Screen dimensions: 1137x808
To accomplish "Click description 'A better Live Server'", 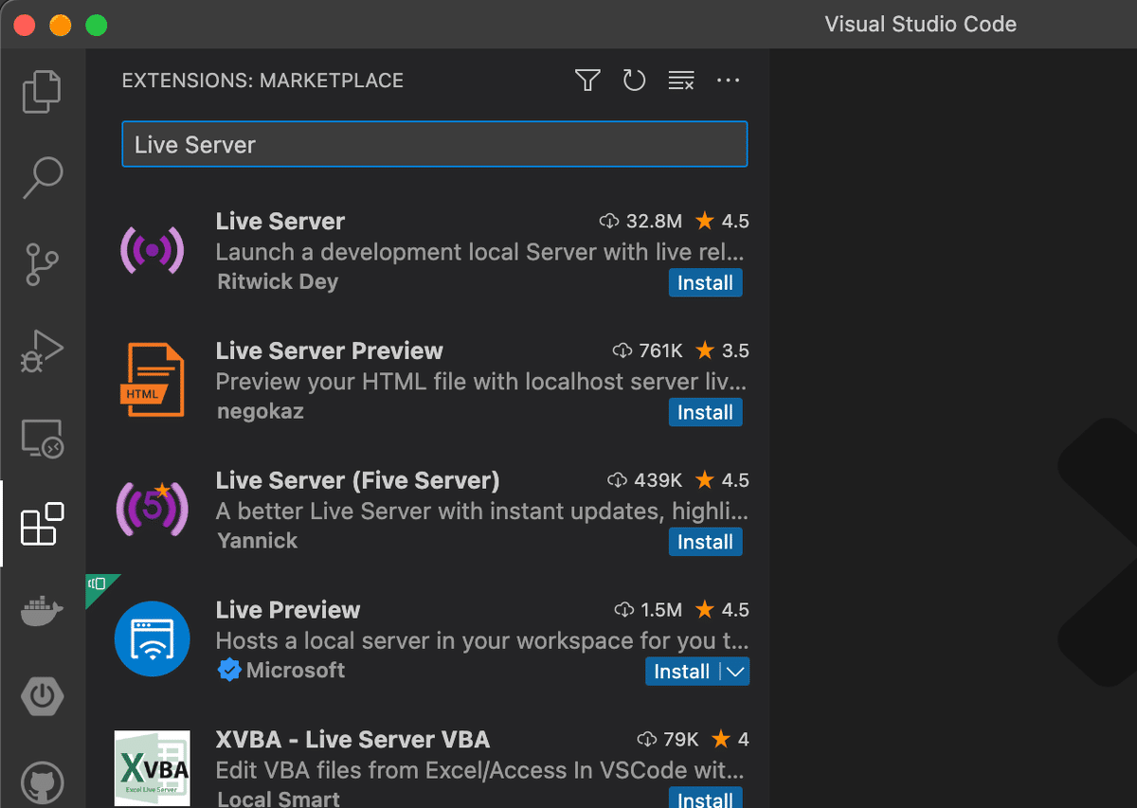I will [481, 512].
